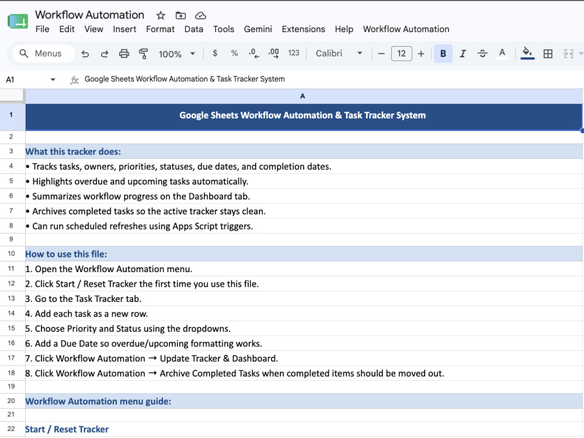Open the zoom 100% dropdown
The height and width of the screenshot is (438, 584).
click(x=177, y=54)
